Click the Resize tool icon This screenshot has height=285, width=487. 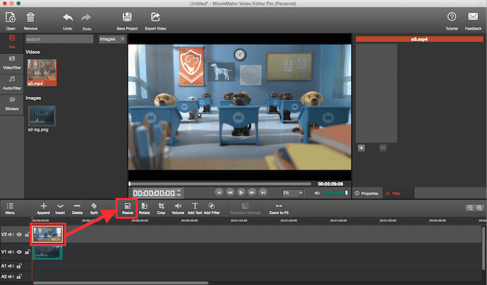[x=127, y=206]
